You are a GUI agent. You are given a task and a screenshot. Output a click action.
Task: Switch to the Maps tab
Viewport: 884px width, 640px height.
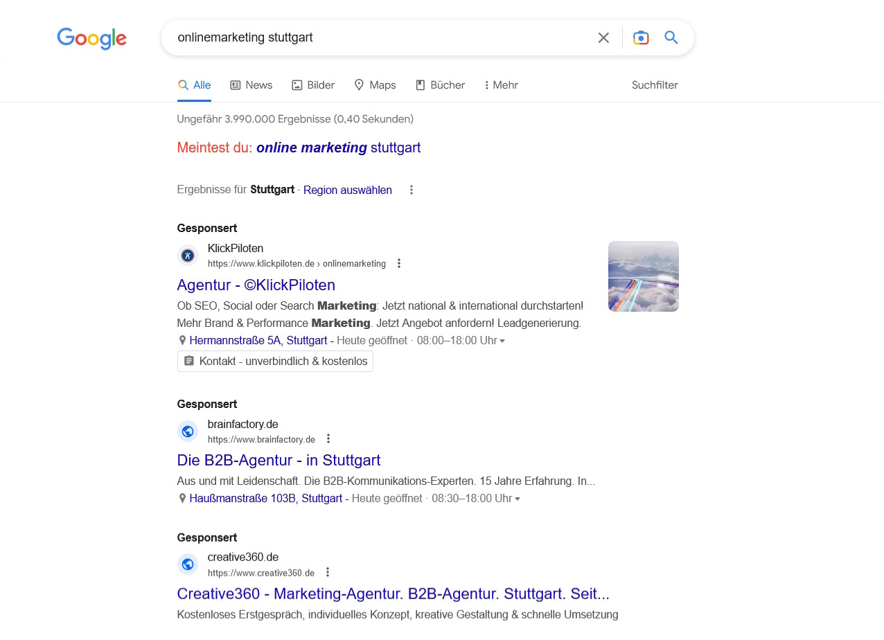tap(375, 85)
